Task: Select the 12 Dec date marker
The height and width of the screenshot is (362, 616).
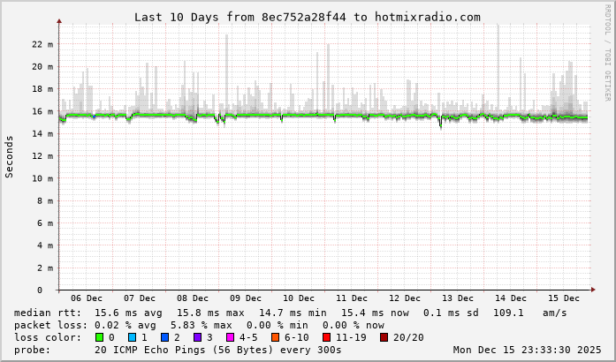Action: [405, 298]
